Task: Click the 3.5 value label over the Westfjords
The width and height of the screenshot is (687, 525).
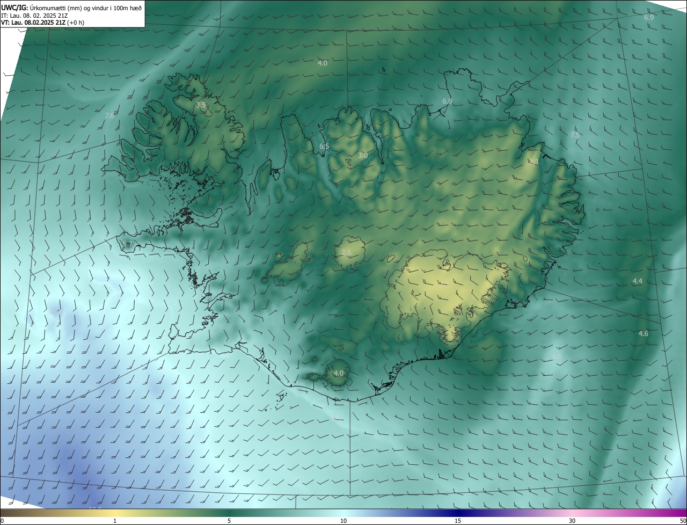Action: [201, 105]
